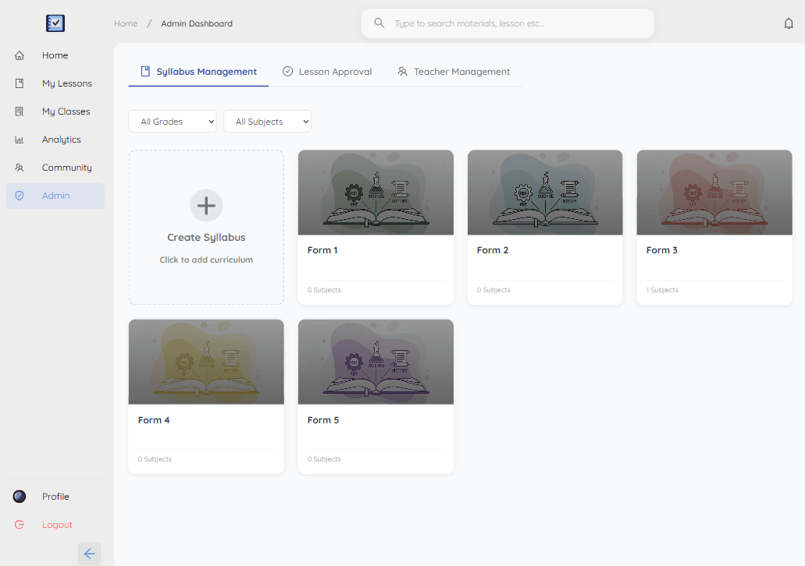
Task: Open My Lessons from sidebar icon
Action: coord(20,83)
